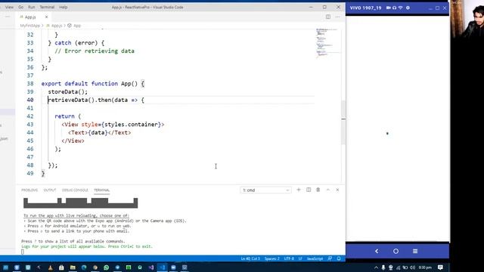Open the View menu
The image size is (484, 272).
tap(9, 7)
